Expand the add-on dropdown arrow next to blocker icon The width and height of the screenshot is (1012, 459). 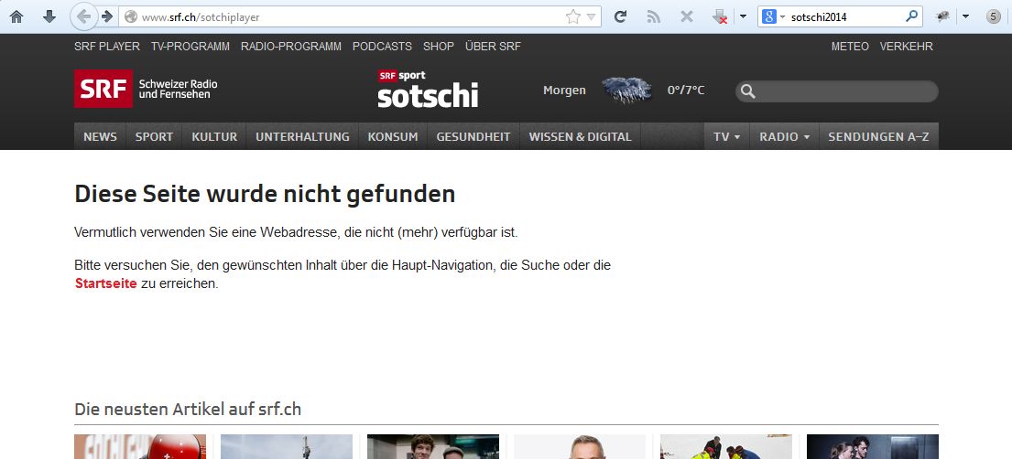[743, 16]
